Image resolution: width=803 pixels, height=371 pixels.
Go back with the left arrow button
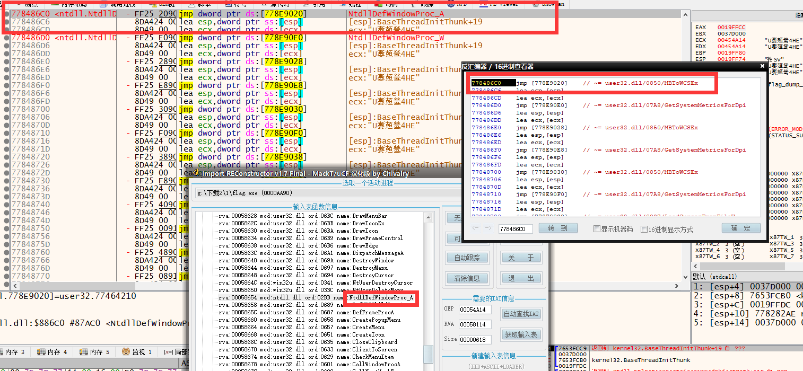[x=475, y=228]
